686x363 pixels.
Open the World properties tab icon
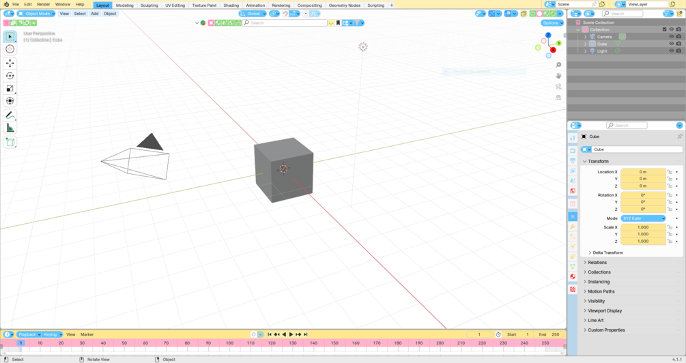click(573, 190)
